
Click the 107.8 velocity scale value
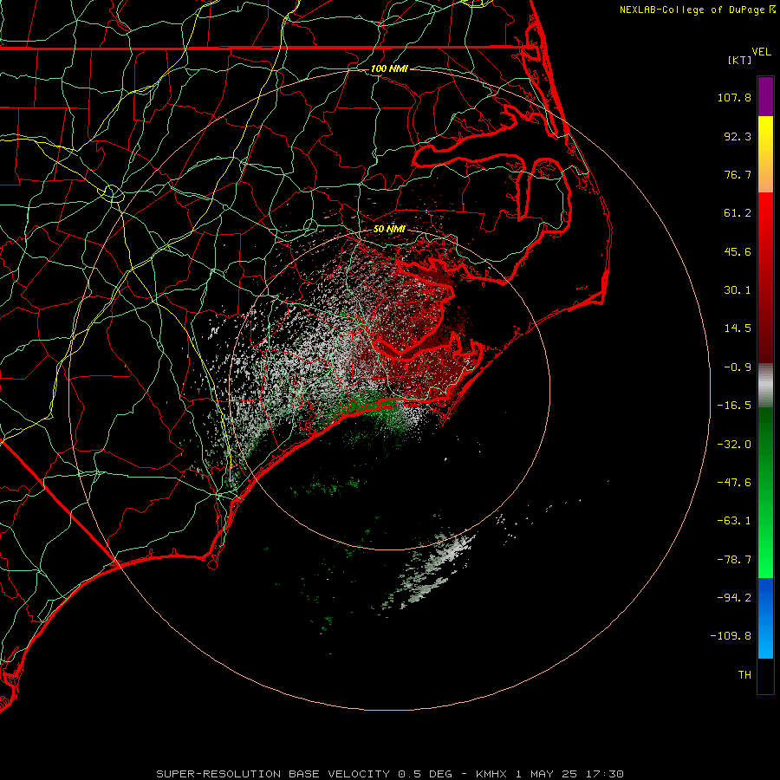[x=734, y=97]
